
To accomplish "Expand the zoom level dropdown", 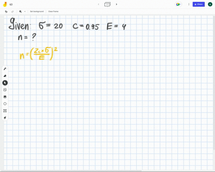I will [25, 12].
